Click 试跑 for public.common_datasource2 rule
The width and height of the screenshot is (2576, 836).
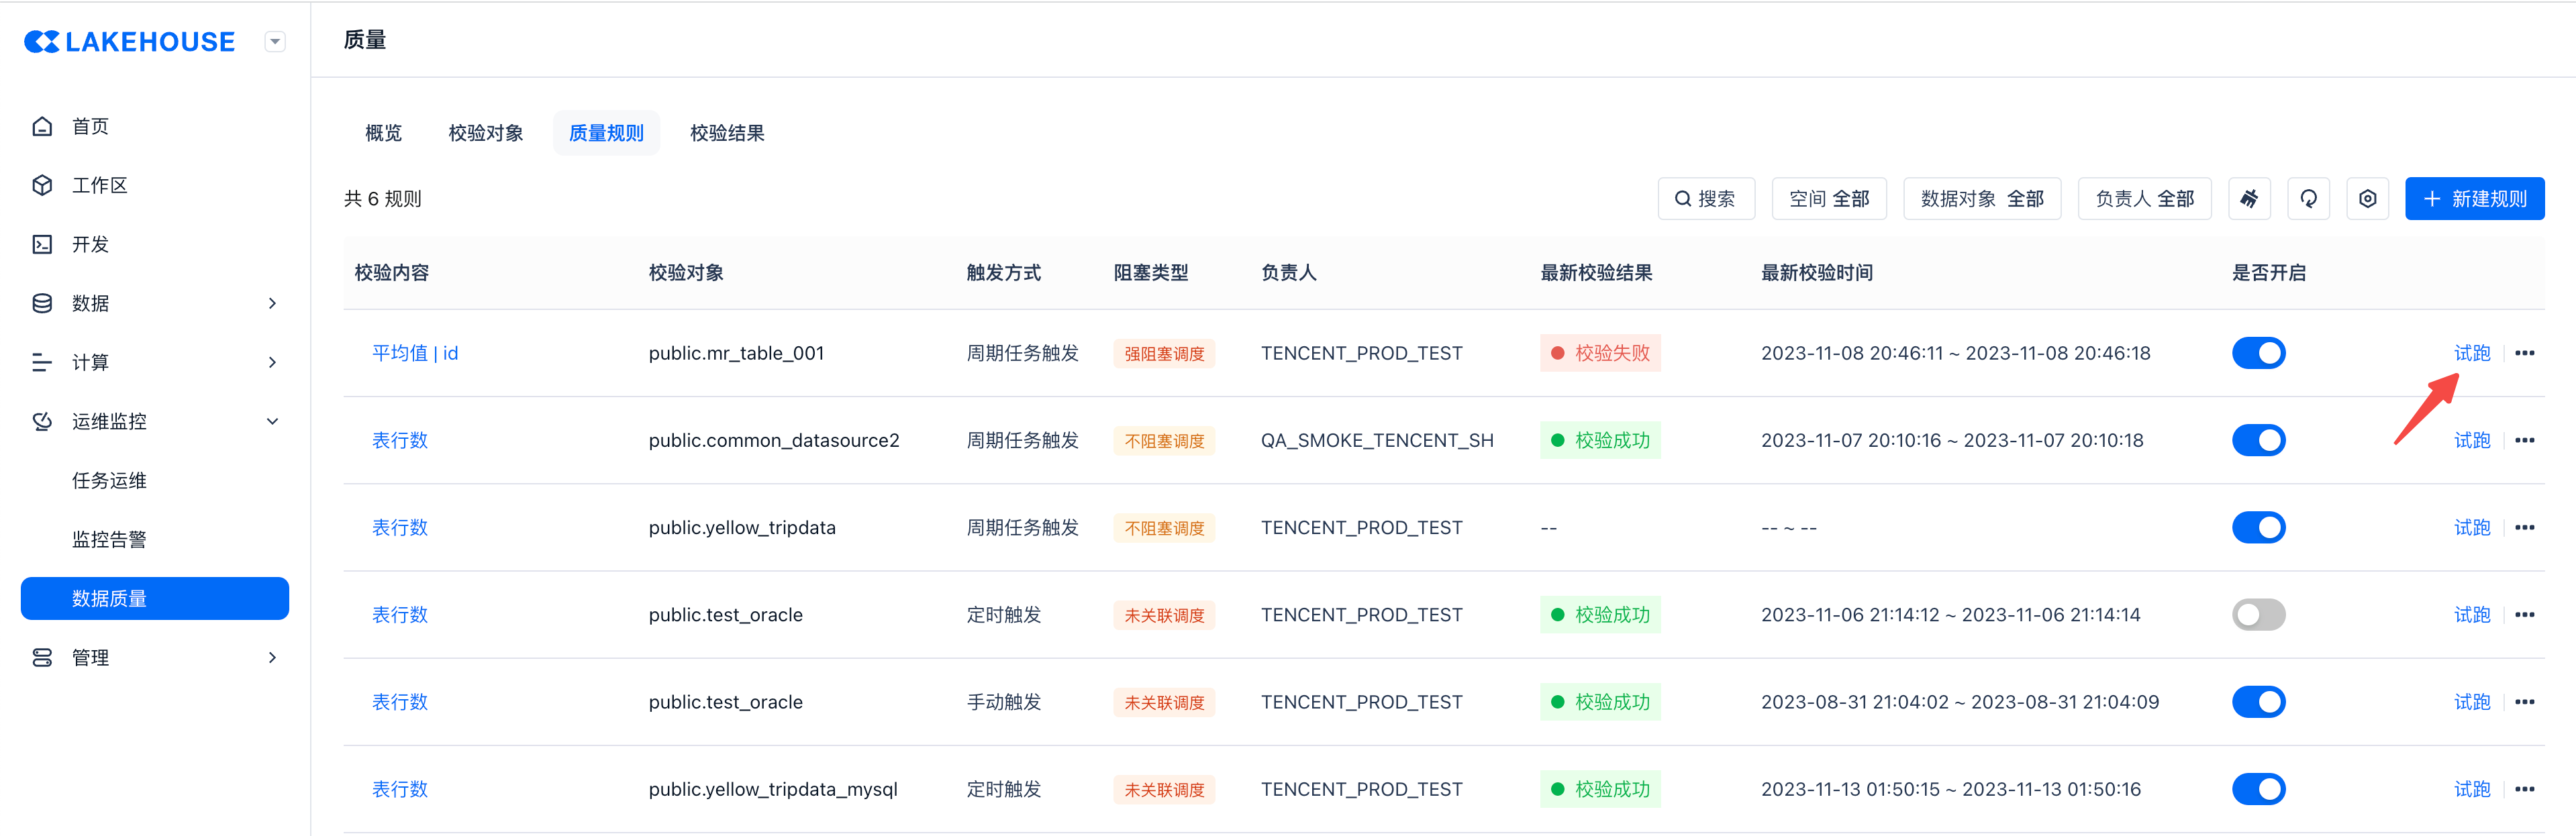pos(2471,440)
